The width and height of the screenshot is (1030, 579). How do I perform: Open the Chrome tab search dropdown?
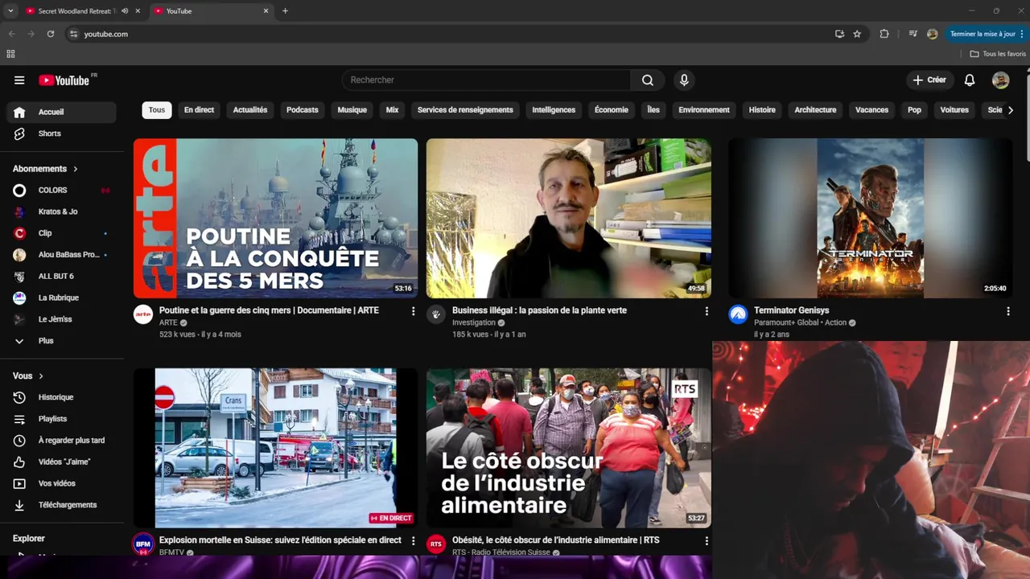click(x=10, y=11)
